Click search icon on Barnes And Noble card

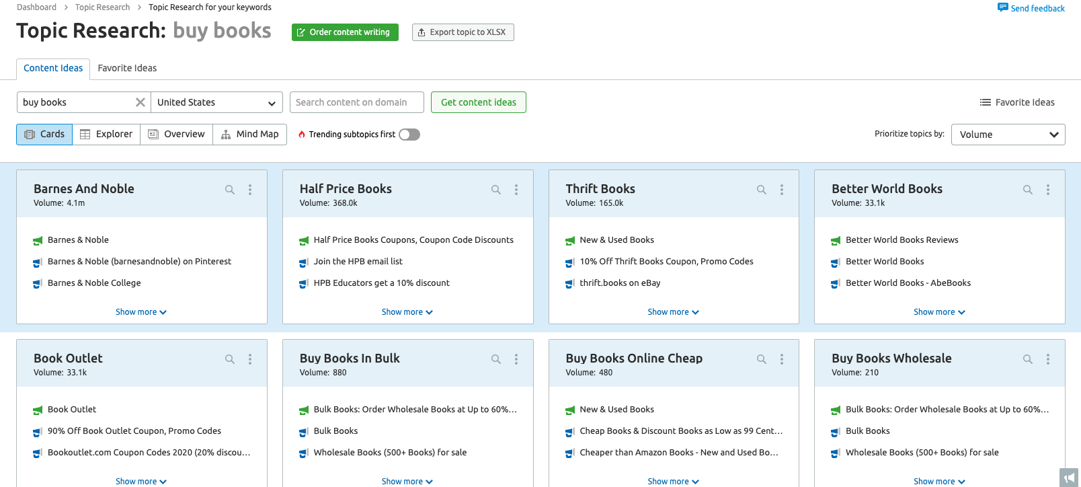(230, 190)
